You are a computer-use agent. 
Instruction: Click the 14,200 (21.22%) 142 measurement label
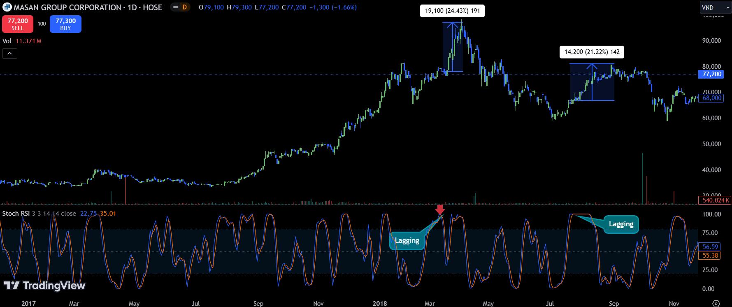[x=592, y=52]
